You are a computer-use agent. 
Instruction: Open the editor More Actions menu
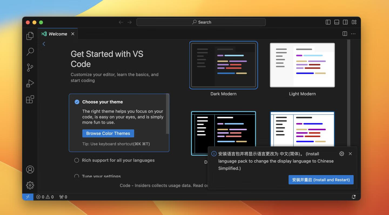coord(353,34)
